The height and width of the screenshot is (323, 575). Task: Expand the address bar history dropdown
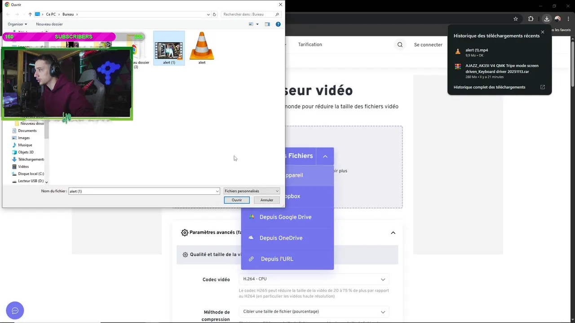coord(208,14)
